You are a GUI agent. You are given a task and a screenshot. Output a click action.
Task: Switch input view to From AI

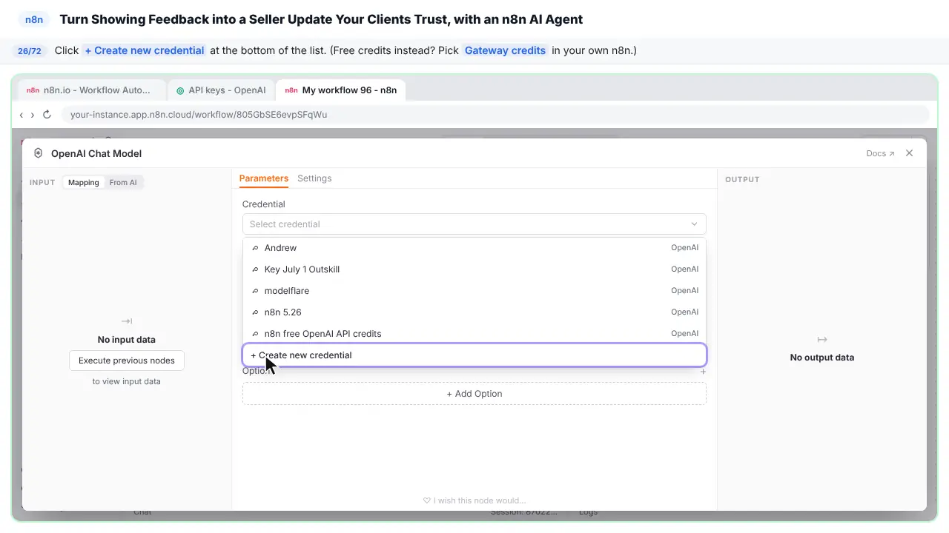pyautogui.click(x=123, y=182)
